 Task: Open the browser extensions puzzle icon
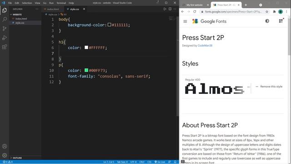274,12
